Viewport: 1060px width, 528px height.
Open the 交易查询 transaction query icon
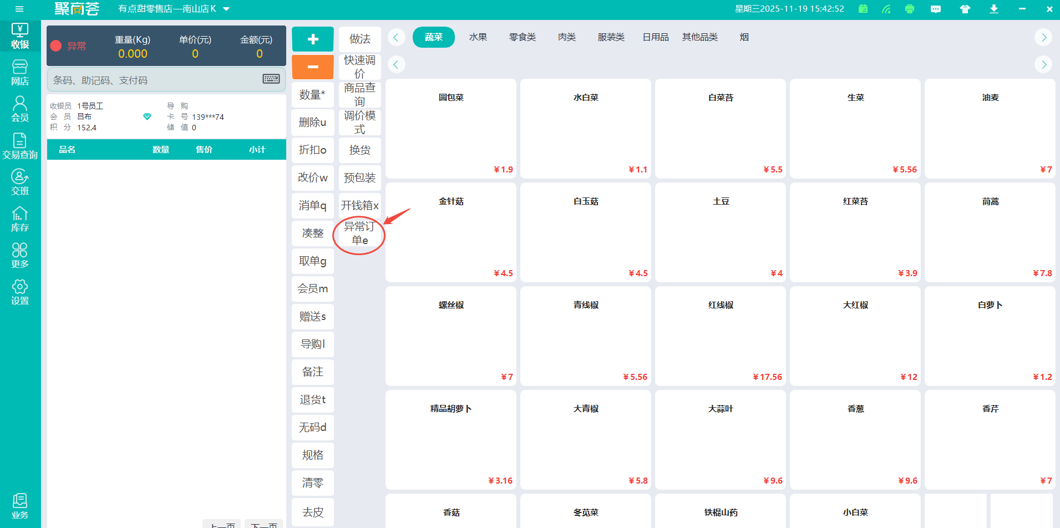tap(20, 146)
